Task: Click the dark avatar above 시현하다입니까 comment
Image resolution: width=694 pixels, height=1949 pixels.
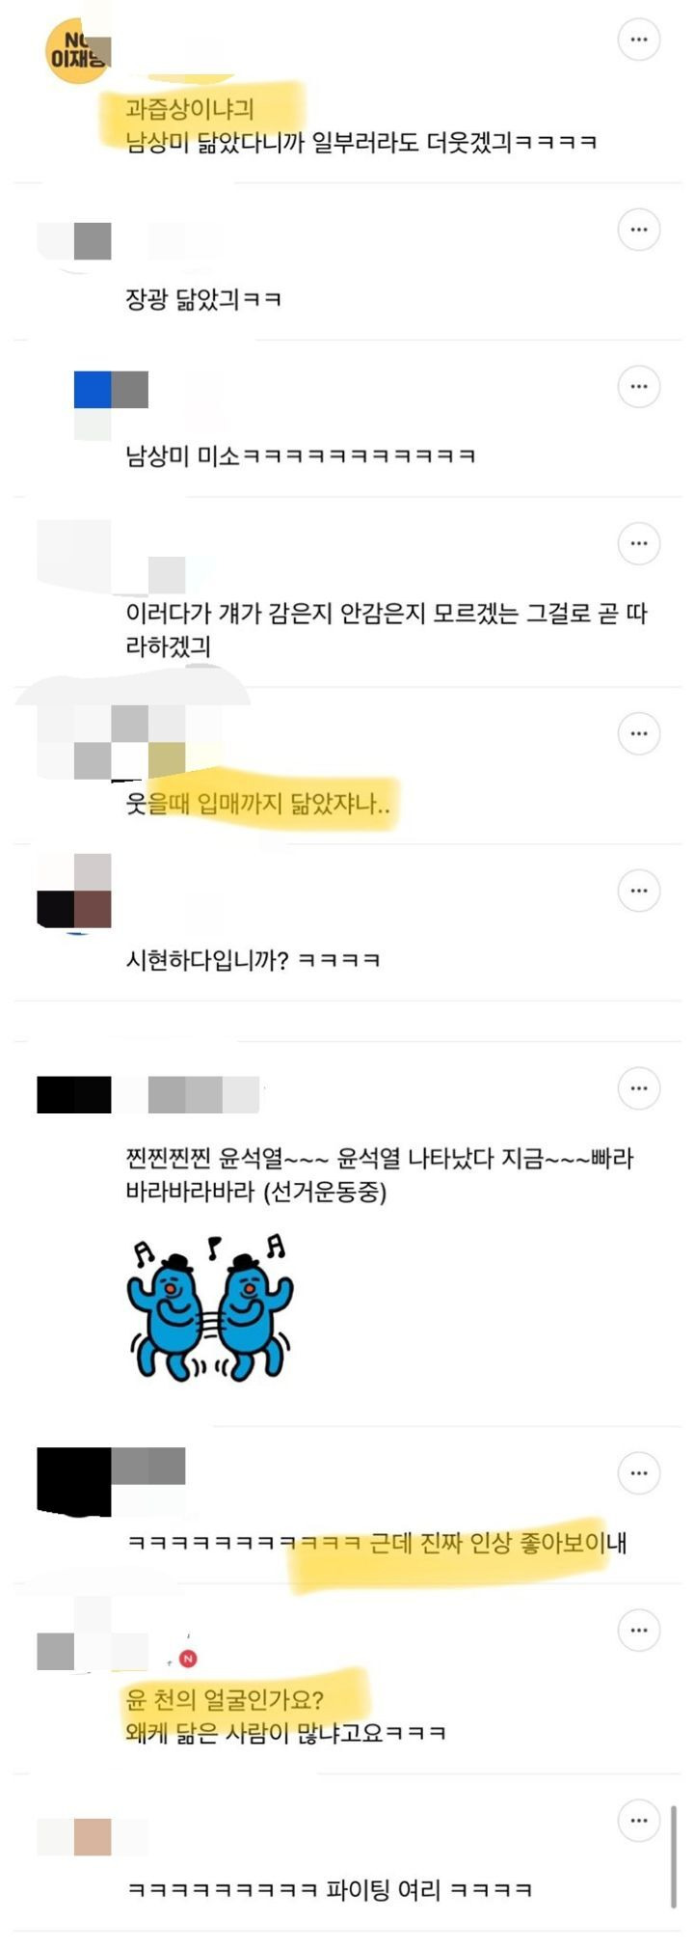Action: coord(74,892)
